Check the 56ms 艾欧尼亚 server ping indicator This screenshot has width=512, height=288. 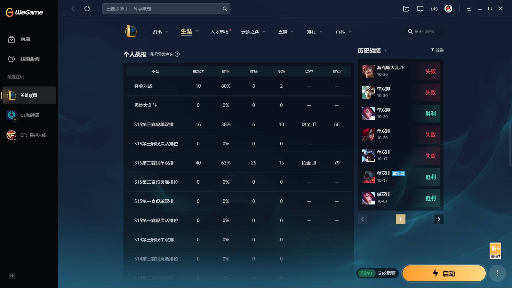click(378, 273)
